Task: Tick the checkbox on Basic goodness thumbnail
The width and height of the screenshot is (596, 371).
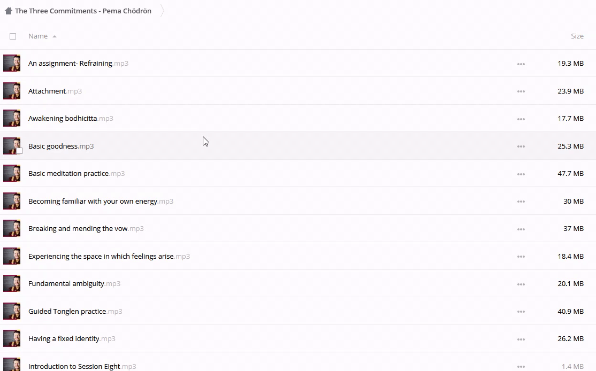Action: pos(19,151)
